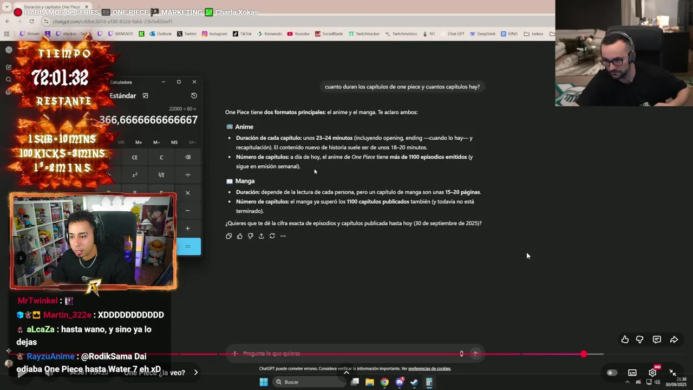Click the calculator minus key

(x=188, y=211)
